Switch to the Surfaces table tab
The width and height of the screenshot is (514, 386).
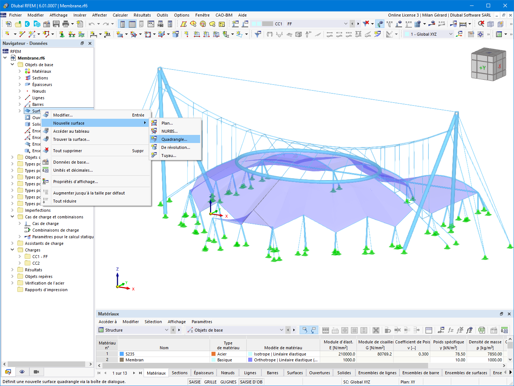[295, 373]
